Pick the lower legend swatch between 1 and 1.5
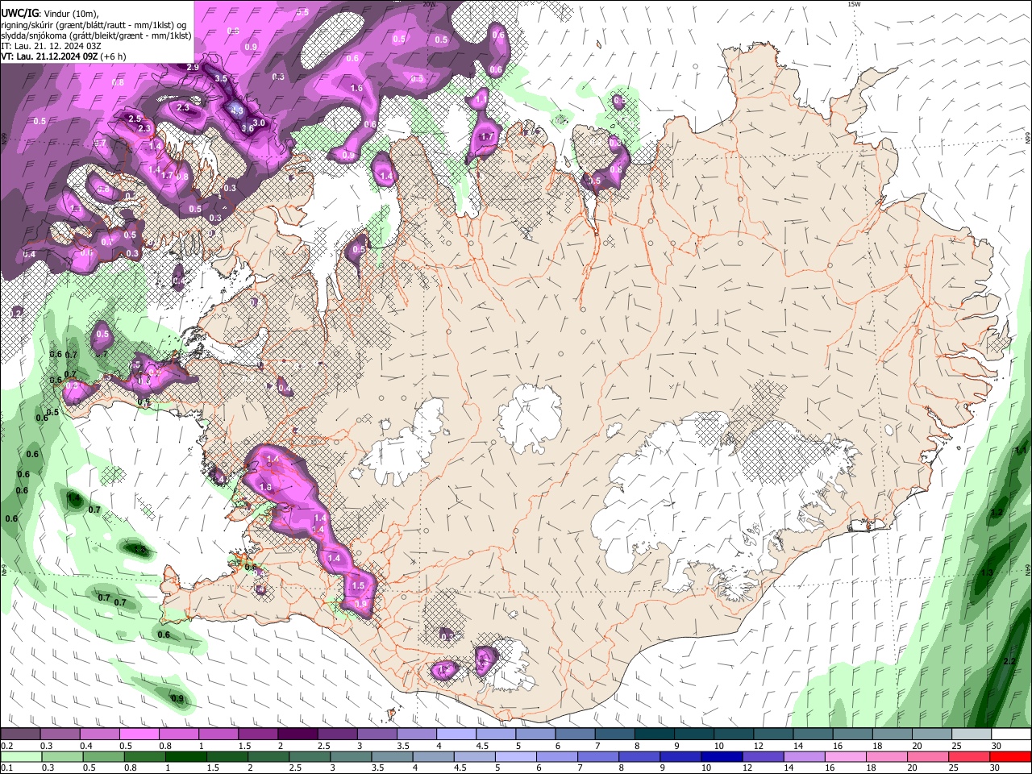Viewport: 1032px width, 774px height. 185,757
